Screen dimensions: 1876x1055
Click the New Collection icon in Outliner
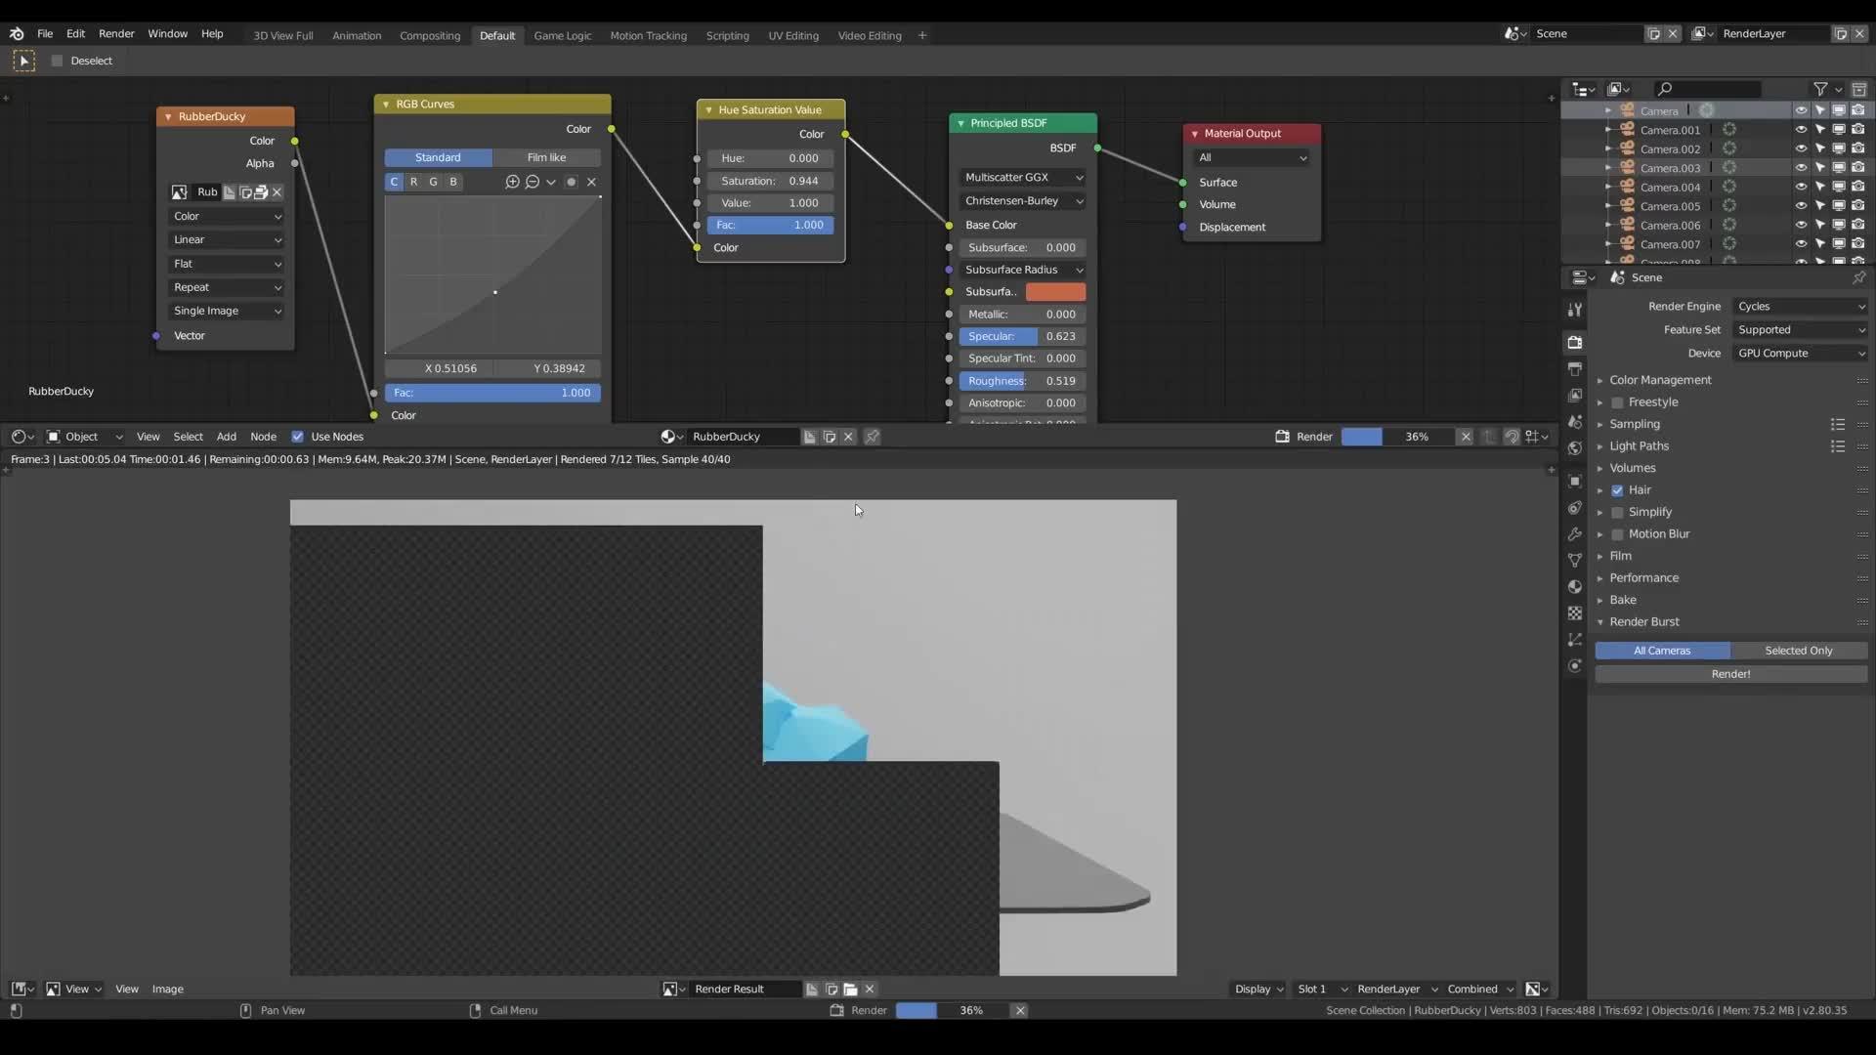coord(1859,89)
